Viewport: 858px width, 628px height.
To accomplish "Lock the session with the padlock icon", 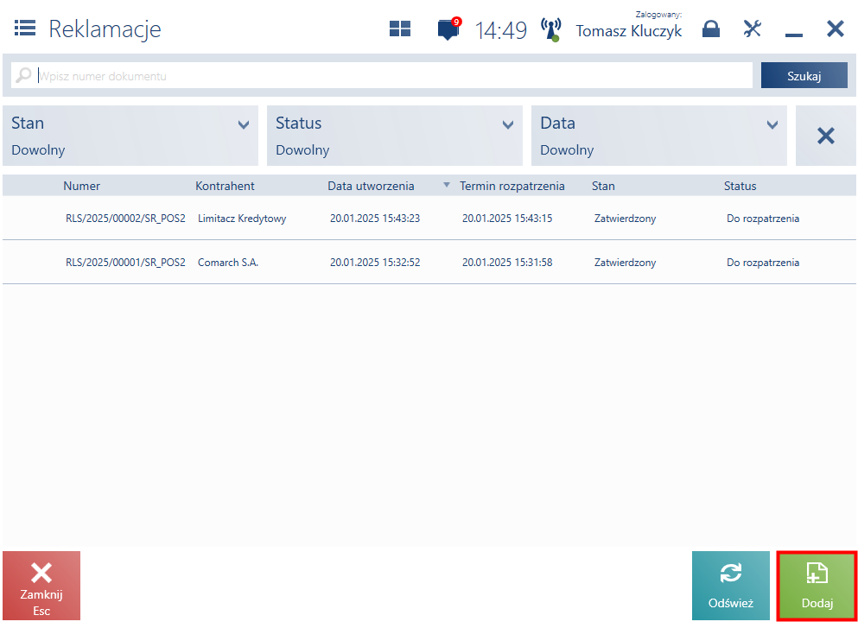I will [711, 29].
